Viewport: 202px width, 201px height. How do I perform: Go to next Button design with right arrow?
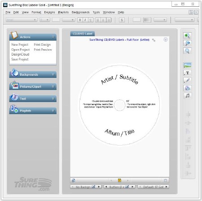pyautogui.click(x=132, y=187)
